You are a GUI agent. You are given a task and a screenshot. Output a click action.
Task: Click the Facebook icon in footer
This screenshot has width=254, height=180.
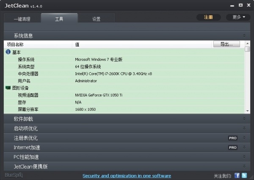[x=237, y=175]
